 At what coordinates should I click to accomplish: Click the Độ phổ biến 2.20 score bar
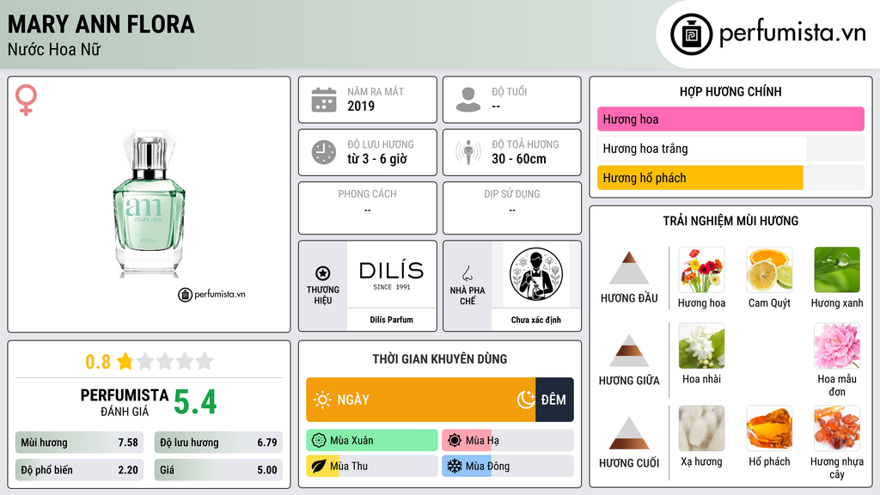click(x=79, y=470)
